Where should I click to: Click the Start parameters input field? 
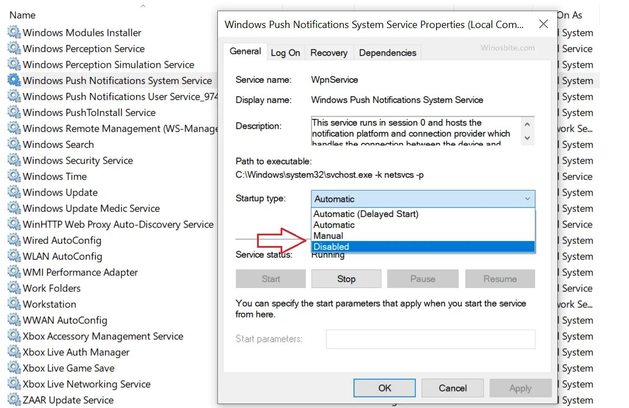tap(430, 339)
